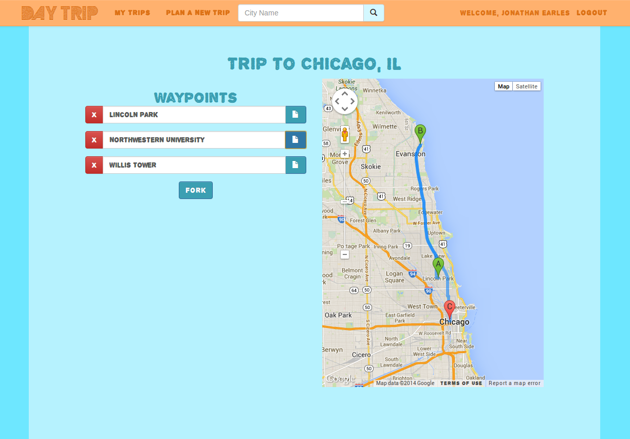Click map marker A at Lincoln Park
630x439 pixels.
[x=438, y=267]
